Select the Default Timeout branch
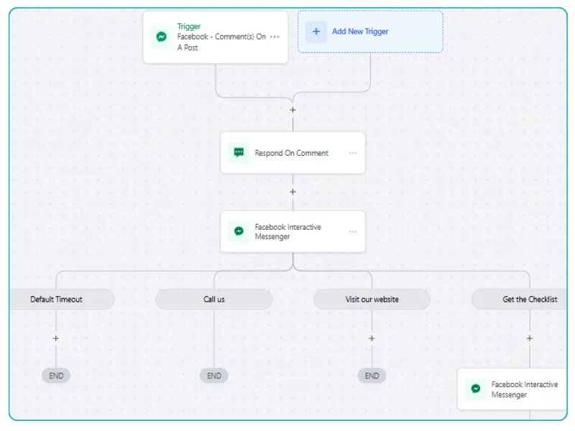 point(61,299)
